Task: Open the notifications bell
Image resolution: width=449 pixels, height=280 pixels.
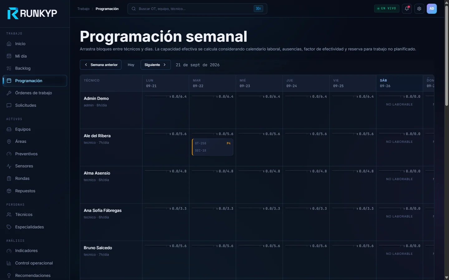Action: 407,9
